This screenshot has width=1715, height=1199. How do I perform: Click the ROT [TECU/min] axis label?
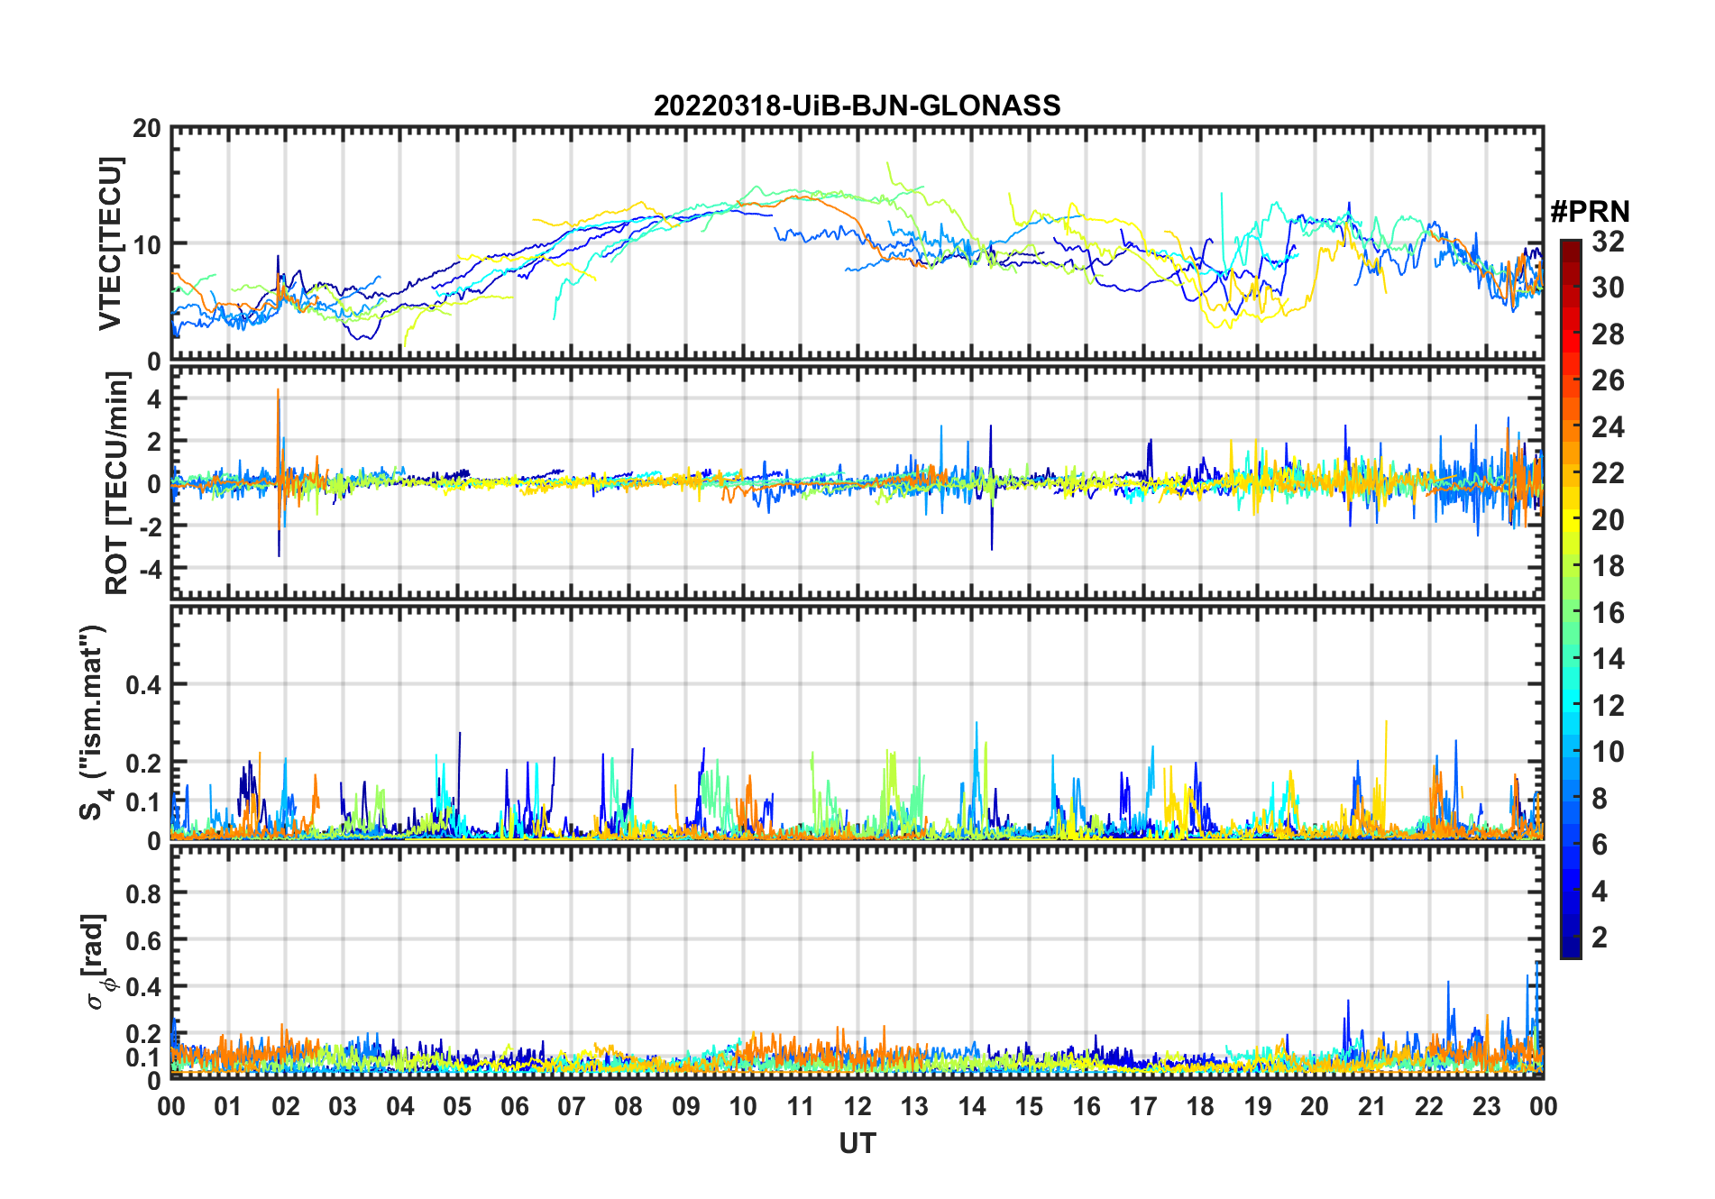tap(117, 483)
